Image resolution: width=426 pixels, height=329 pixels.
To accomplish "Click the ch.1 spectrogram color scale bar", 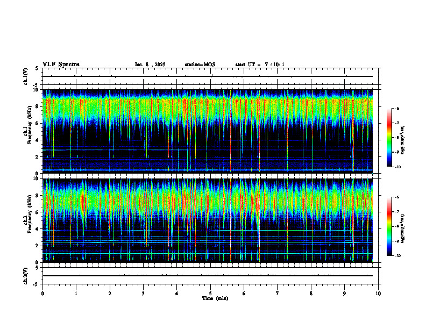I will pos(389,138).
